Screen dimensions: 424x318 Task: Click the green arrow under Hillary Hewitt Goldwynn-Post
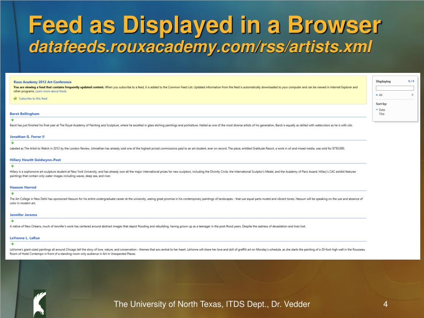pos(12,166)
